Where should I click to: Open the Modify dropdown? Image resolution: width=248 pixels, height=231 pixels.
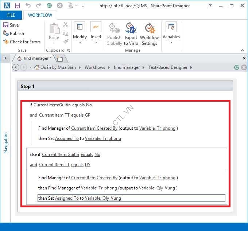[x=80, y=34]
